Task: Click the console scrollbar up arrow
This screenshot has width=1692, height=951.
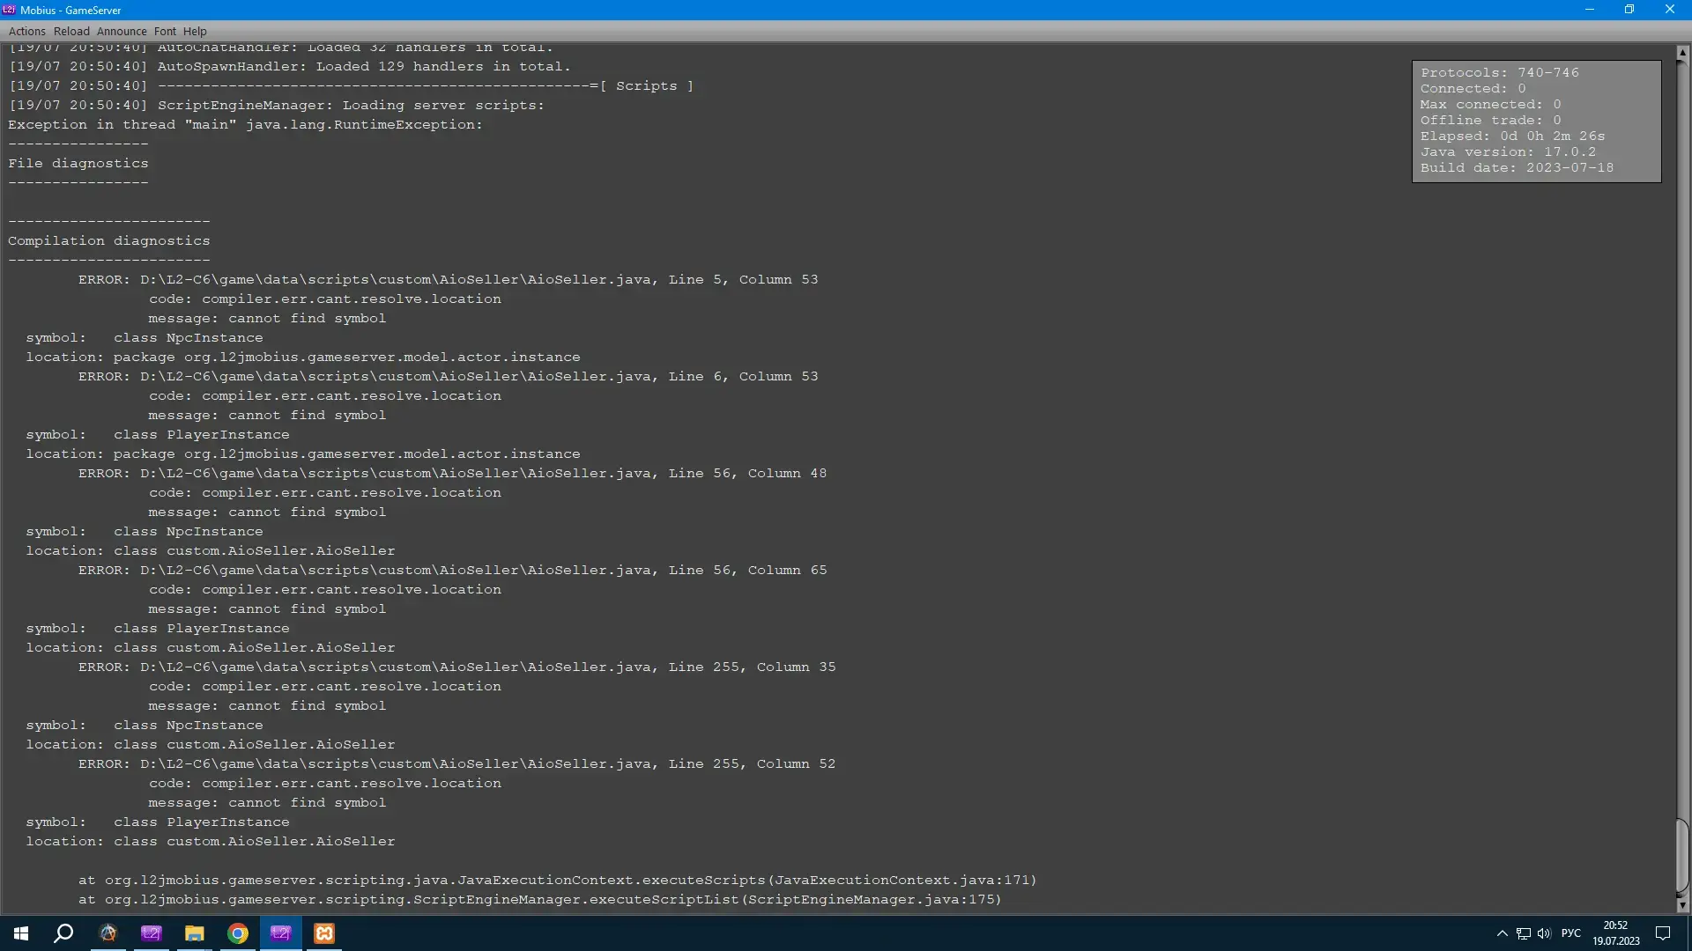Action: (x=1681, y=53)
